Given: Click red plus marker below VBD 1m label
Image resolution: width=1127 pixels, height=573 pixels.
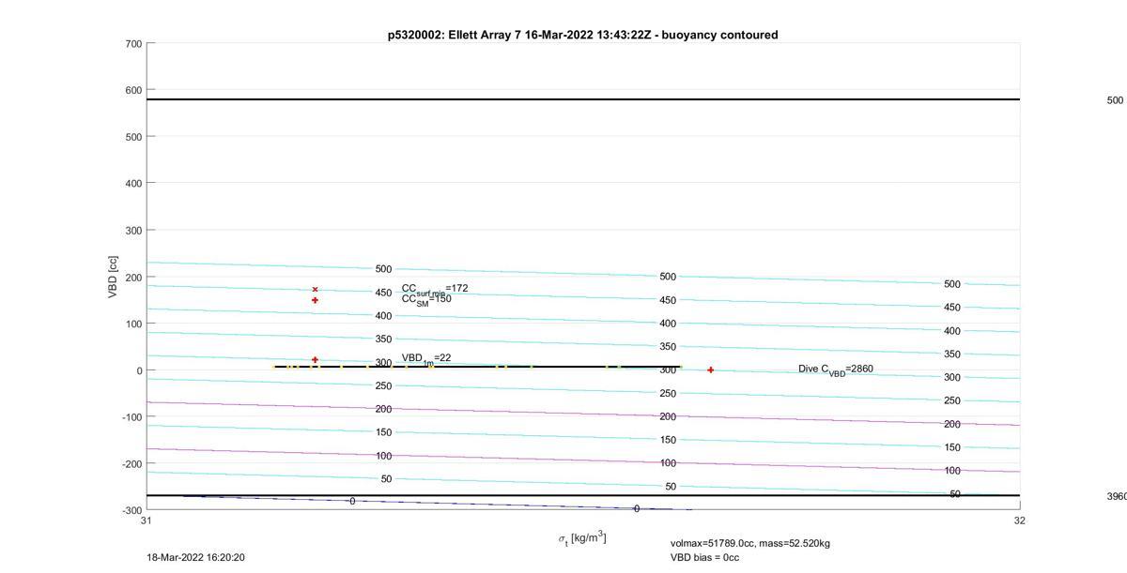Looking at the screenshot, I should [315, 360].
